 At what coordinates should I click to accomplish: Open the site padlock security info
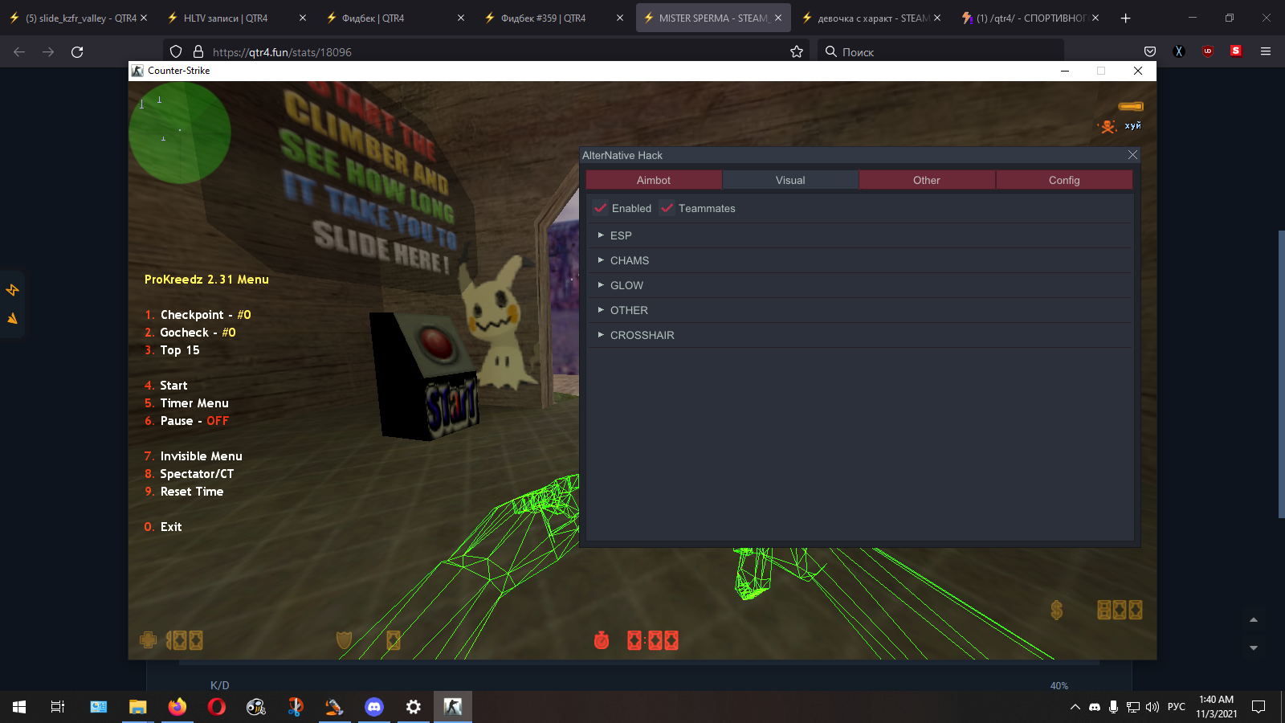198,51
